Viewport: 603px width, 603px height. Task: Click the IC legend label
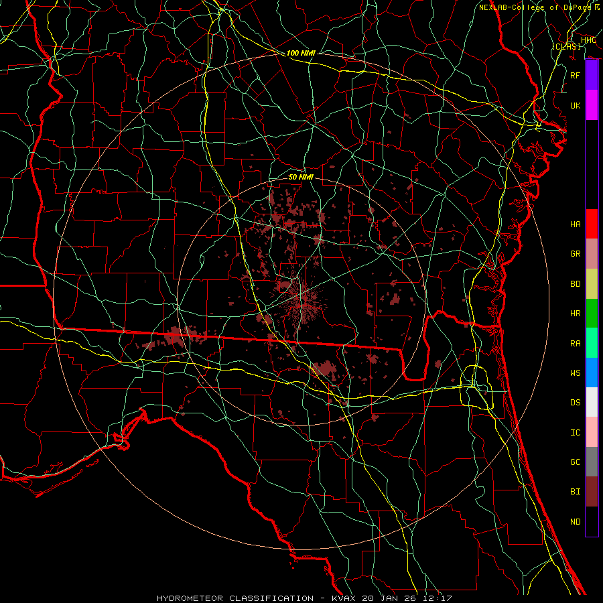point(575,433)
